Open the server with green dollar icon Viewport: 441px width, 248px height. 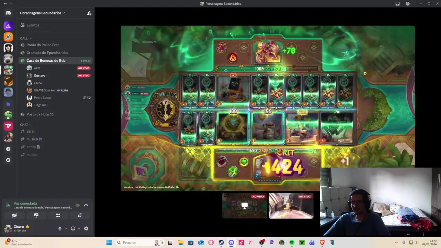point(8,115)
